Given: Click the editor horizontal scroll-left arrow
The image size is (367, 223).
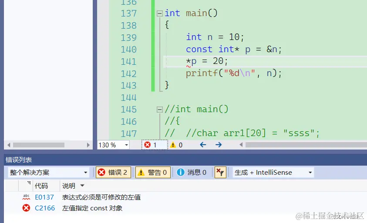Looking at the screenshot, I should 241,145.
